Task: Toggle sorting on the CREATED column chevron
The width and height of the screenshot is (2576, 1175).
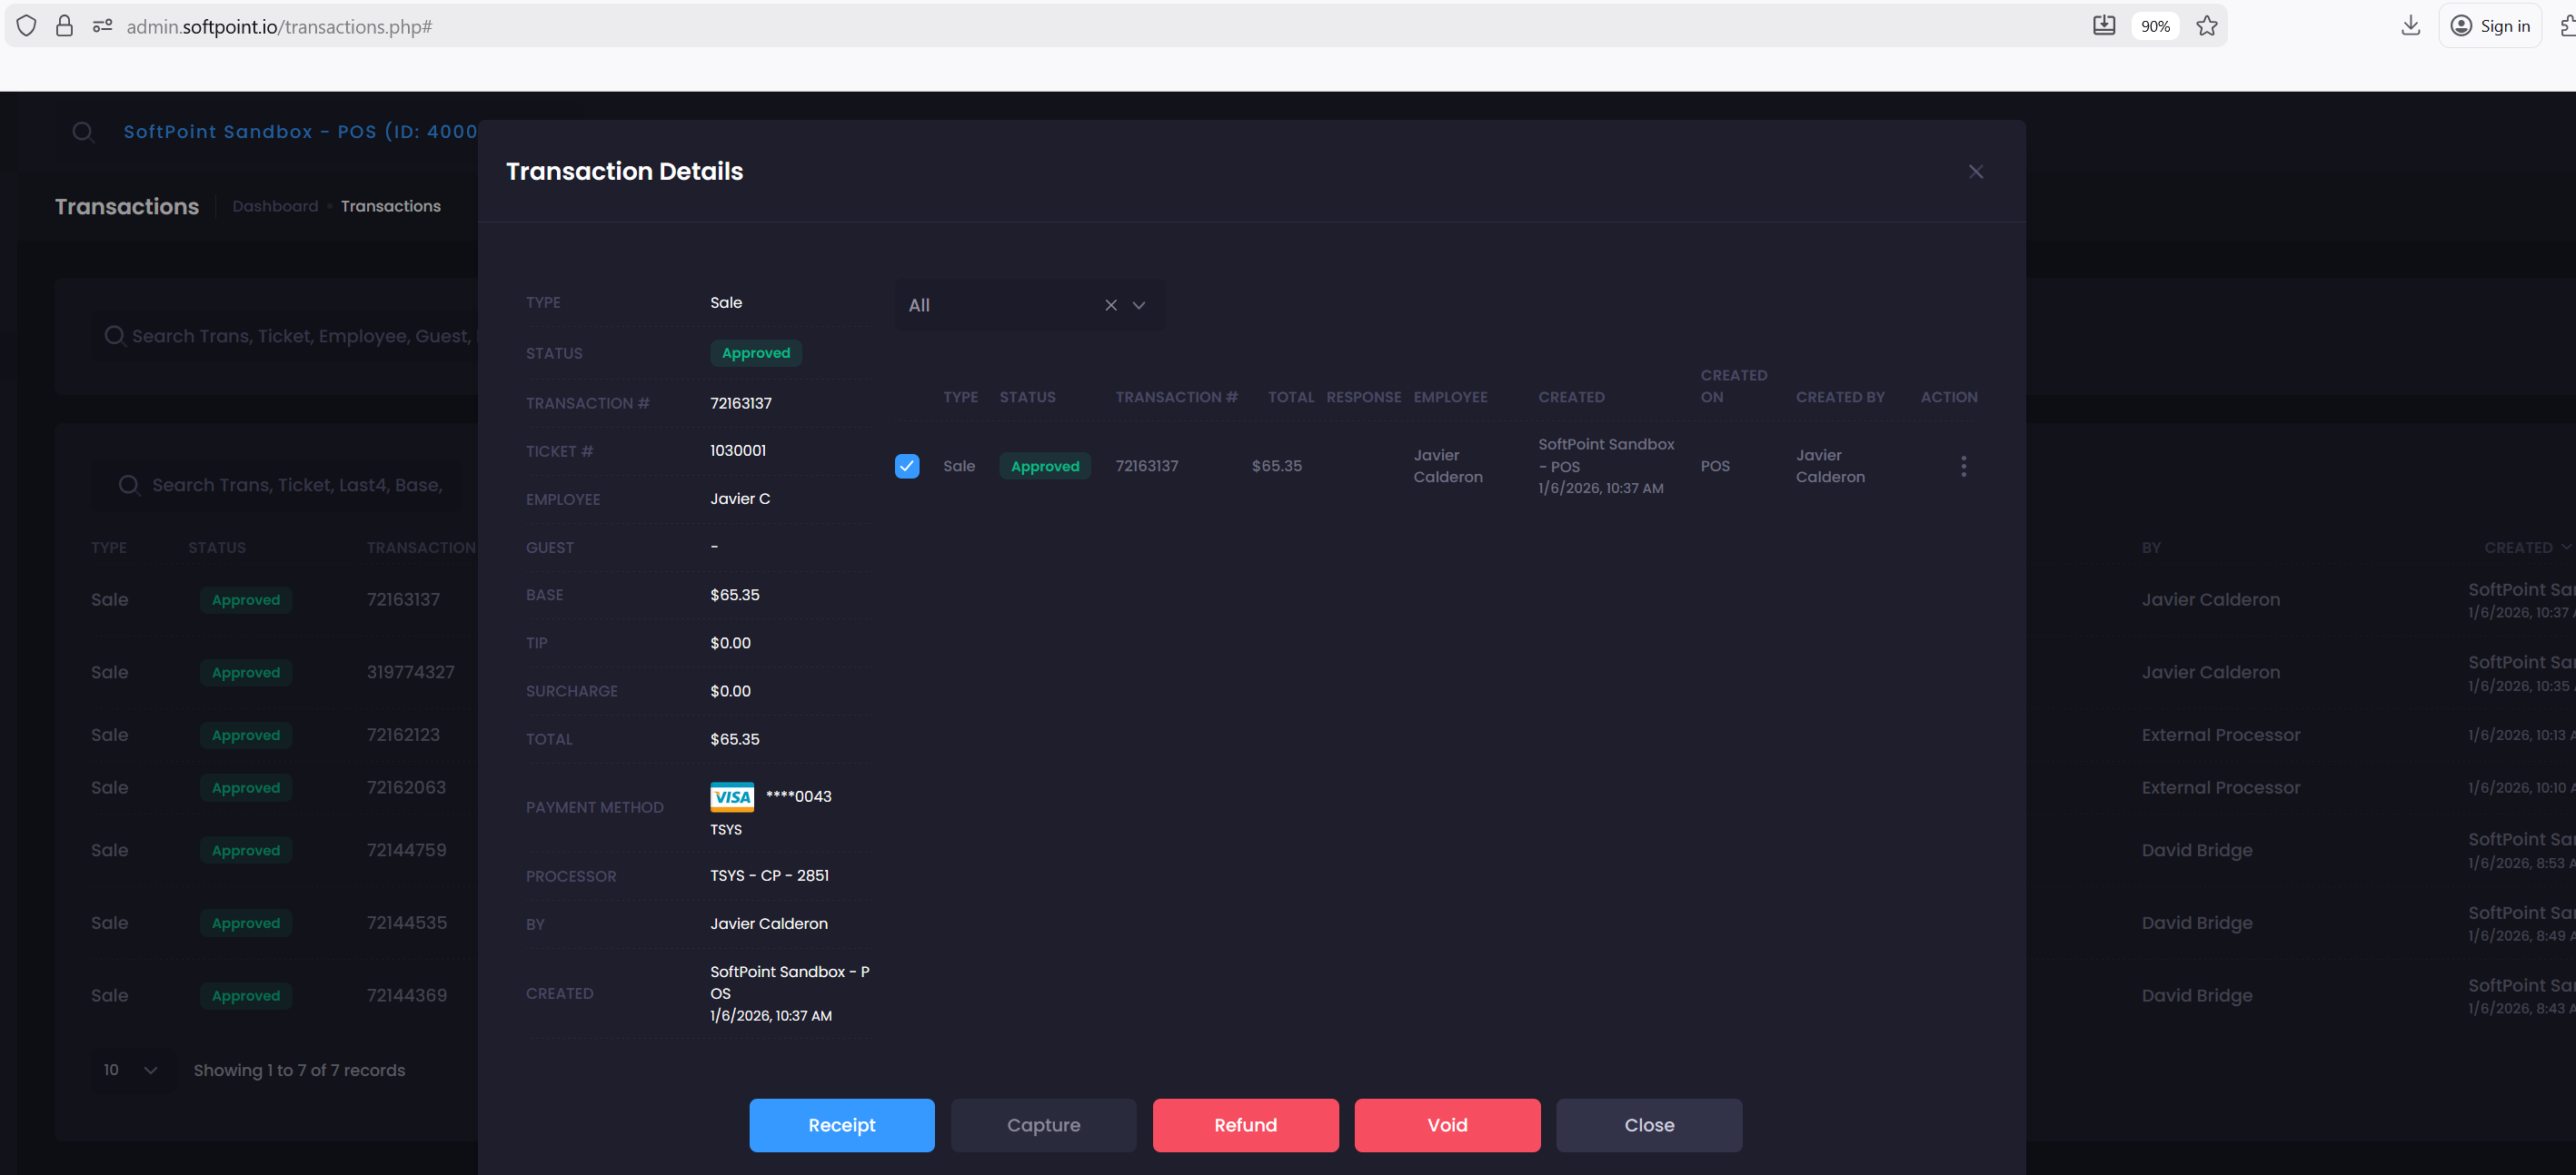Action: pyautogui.click(x=2565, y=547)
